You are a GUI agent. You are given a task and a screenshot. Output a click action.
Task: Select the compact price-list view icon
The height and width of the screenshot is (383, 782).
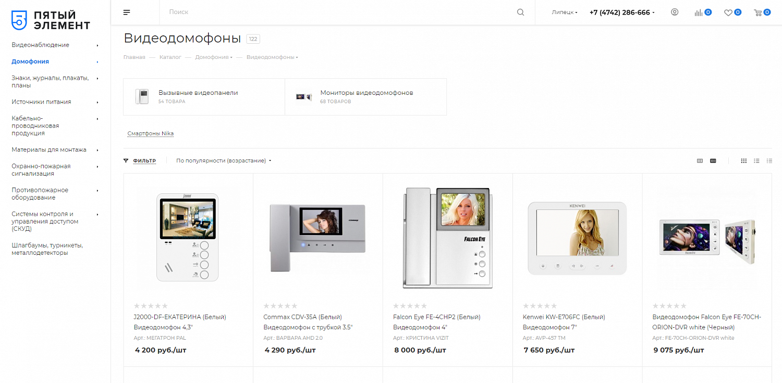[769, 160]
